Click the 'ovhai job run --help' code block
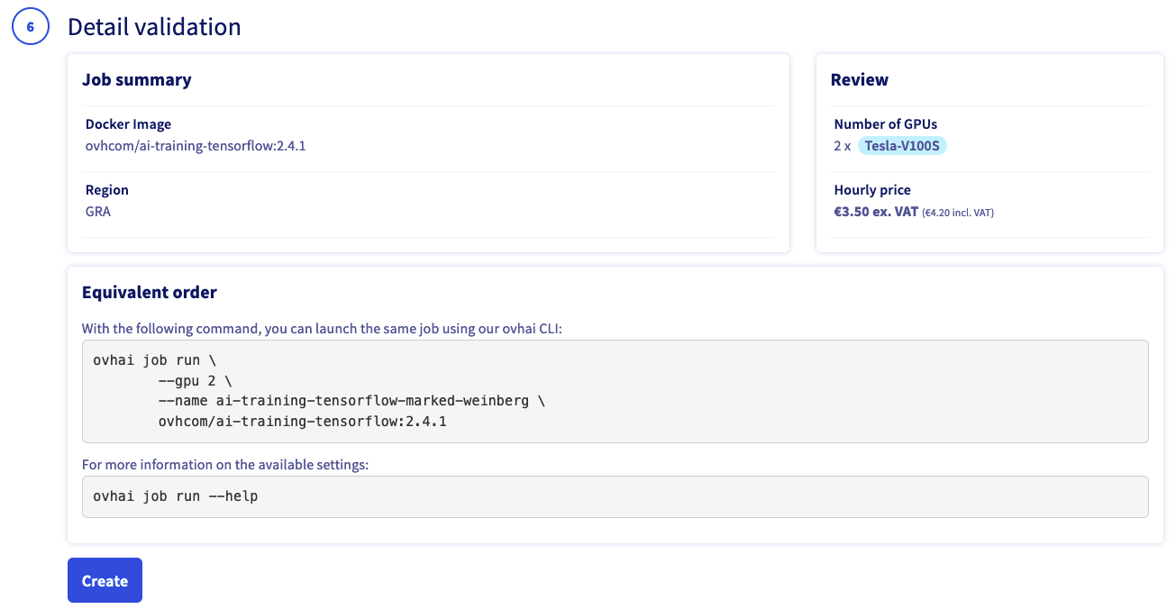The image size is (1176, 609). tap(176, 495)
